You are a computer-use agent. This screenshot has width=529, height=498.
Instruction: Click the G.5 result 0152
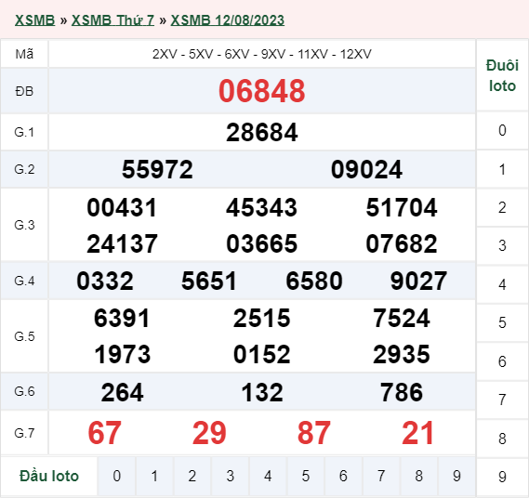262,354
